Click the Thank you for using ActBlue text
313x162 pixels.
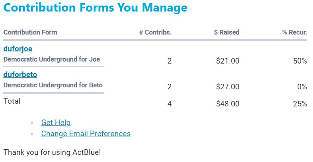(x=52, y=152)
